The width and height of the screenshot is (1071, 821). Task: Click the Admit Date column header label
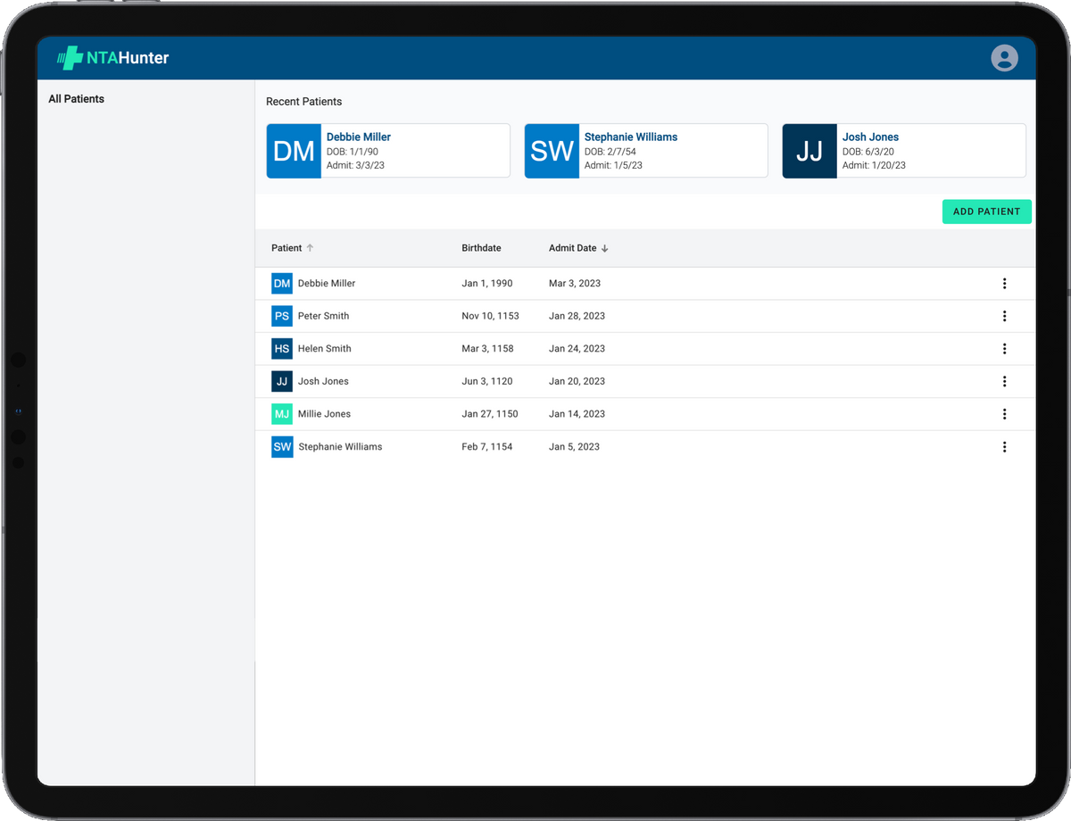point(573,248)
